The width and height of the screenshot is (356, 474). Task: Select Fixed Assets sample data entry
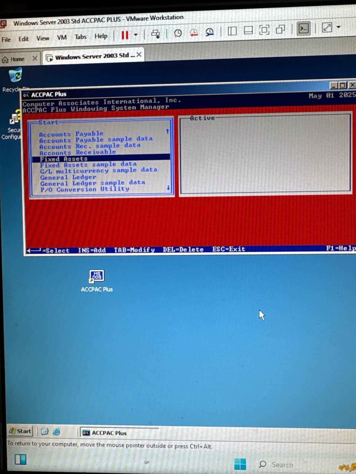click(x=88, y=165)
